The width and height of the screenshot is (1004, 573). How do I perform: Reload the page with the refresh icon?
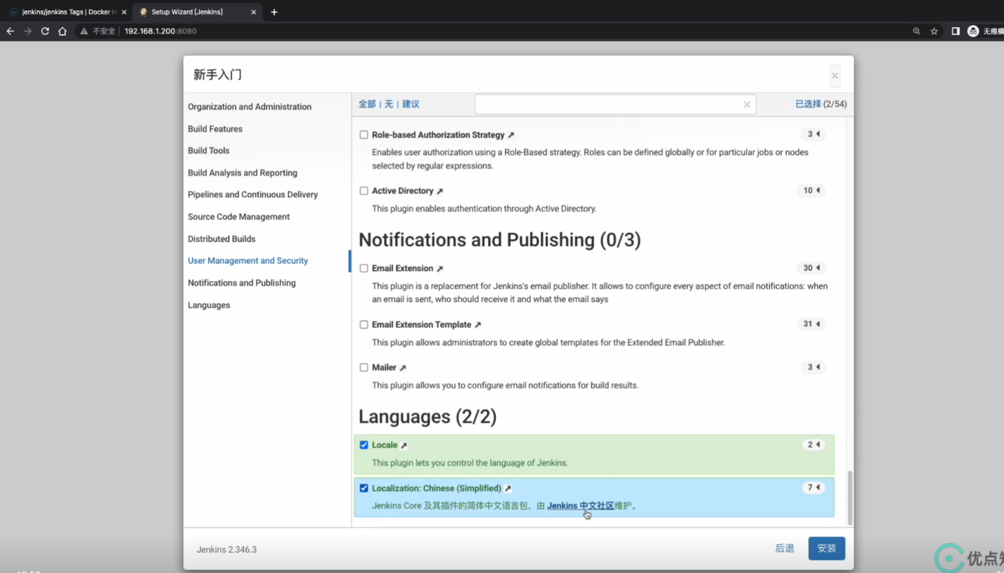tap(45, 31)
